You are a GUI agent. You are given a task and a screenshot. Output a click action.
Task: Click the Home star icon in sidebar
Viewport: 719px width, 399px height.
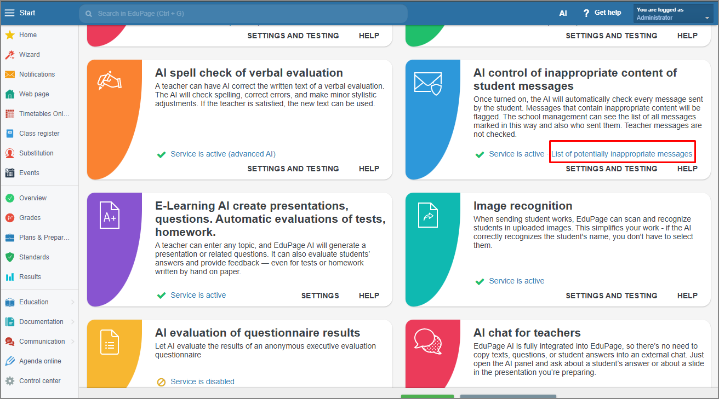pos(10,35)
